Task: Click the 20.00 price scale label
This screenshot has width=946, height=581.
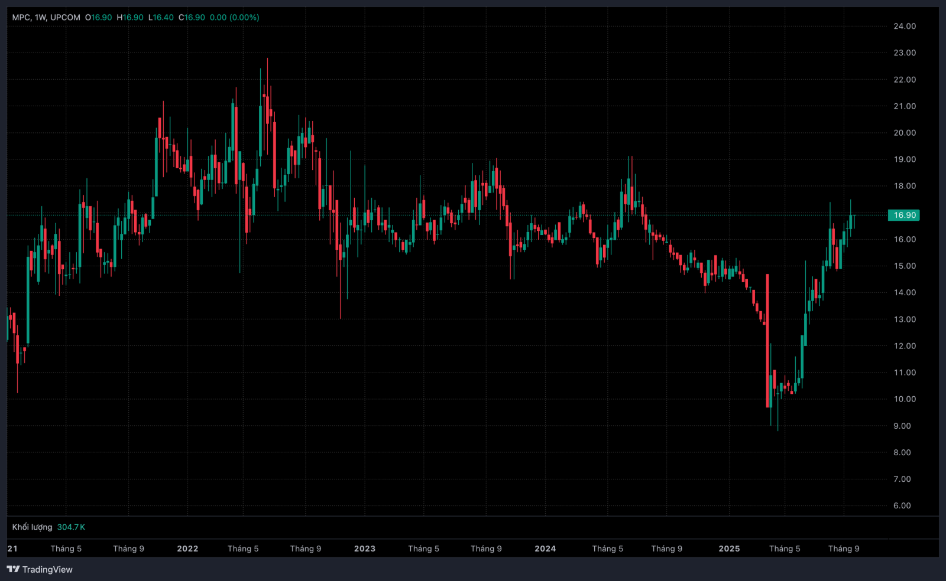Action: [905, 132]
